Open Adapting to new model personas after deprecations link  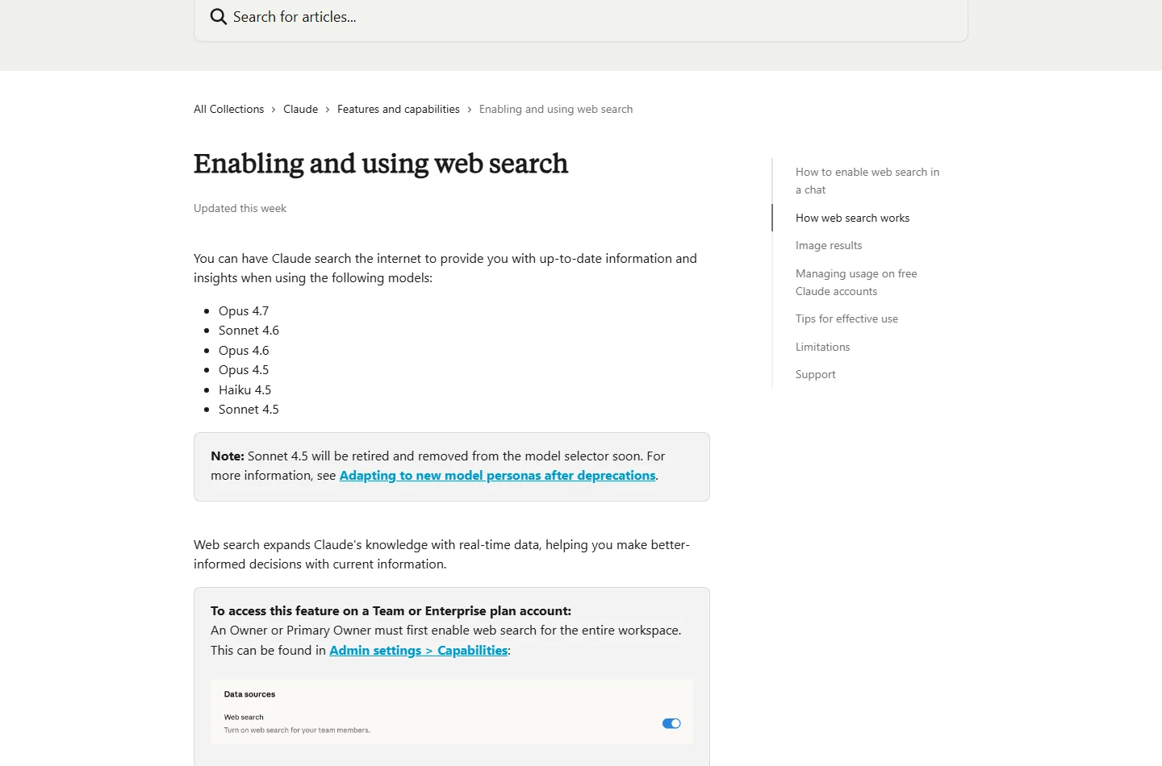pos(497,476)
